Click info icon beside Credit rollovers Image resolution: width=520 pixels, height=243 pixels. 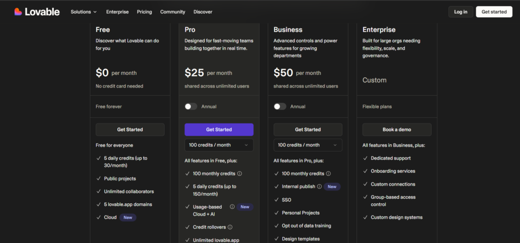[x=230, y=227]
